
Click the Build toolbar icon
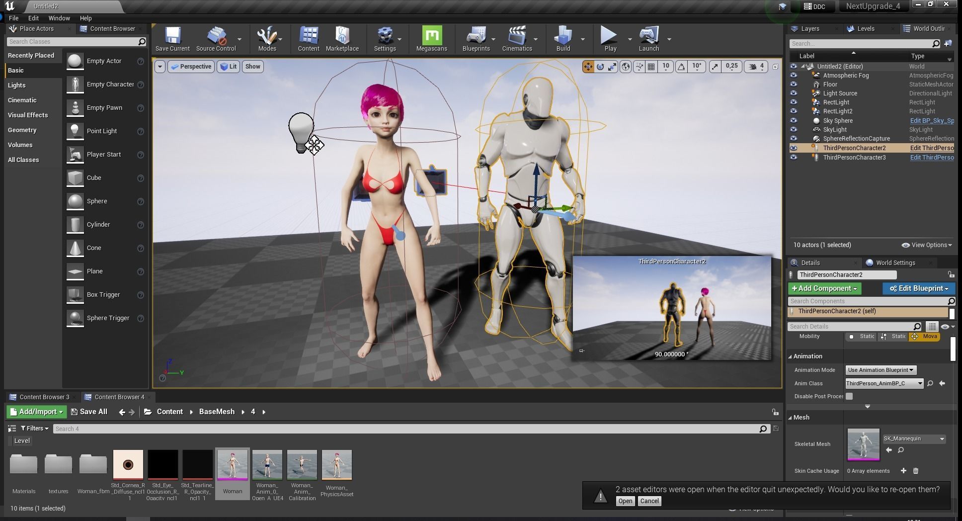pos(563,39)
